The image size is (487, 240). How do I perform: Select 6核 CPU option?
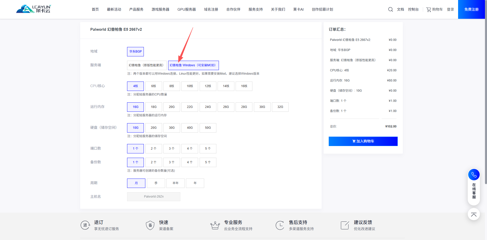(154, 86)
